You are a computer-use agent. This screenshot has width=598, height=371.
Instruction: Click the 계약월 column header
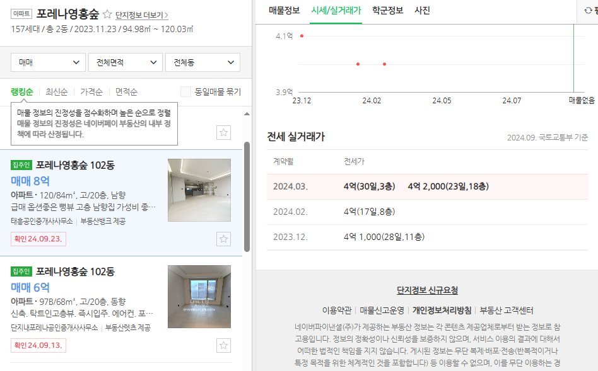tap(283, 161)
